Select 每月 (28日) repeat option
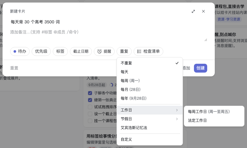Image resolution: width=247 pixels, height=148 pixels. pyautogui.click(x=150, y=90)
